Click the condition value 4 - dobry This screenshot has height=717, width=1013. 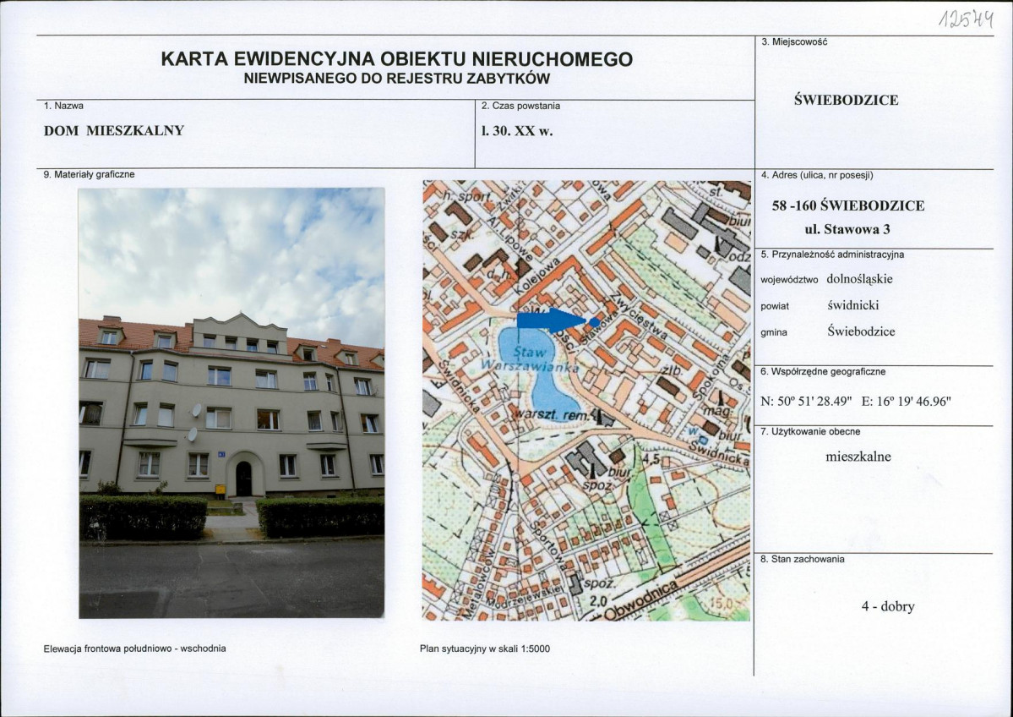(x=888, y=606)
